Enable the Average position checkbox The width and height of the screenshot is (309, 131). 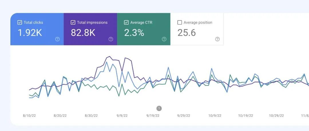(x=180, y=23)
